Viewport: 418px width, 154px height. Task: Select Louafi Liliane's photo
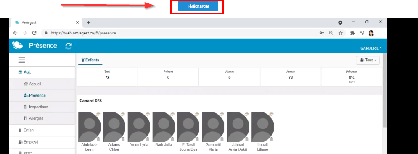click(x=262, y=127)
